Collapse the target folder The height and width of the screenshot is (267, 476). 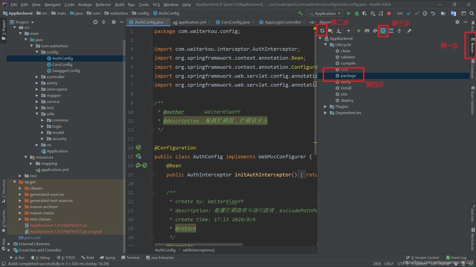(14, 182)
